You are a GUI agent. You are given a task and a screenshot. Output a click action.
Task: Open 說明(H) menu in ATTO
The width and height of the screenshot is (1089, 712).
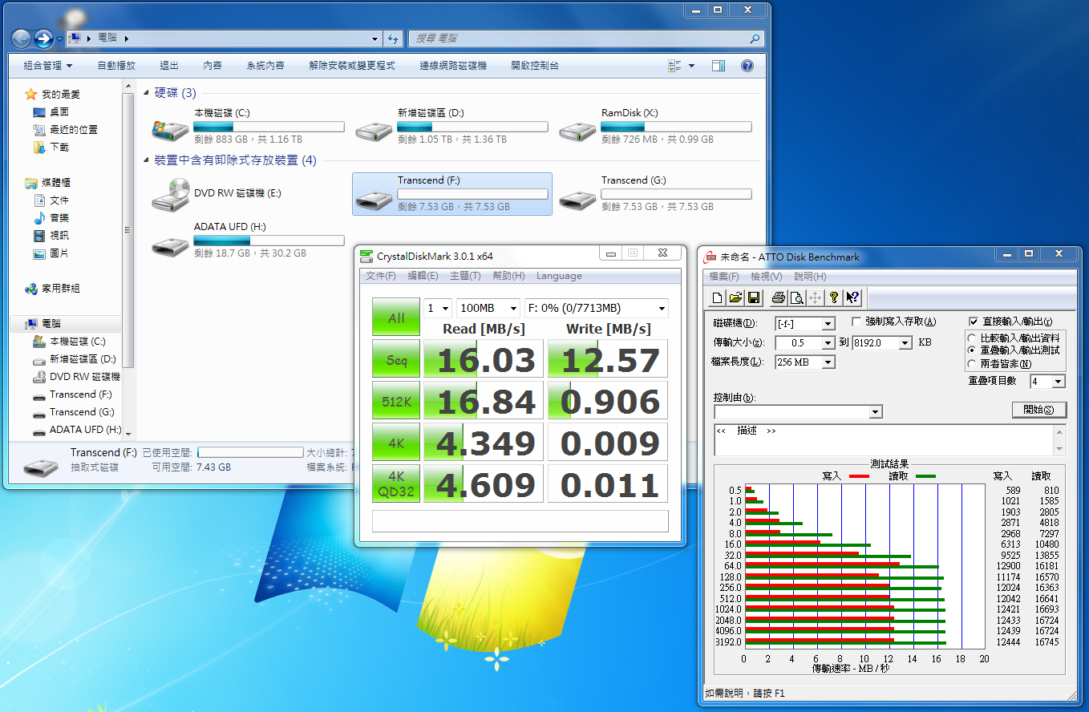point(810,277)
